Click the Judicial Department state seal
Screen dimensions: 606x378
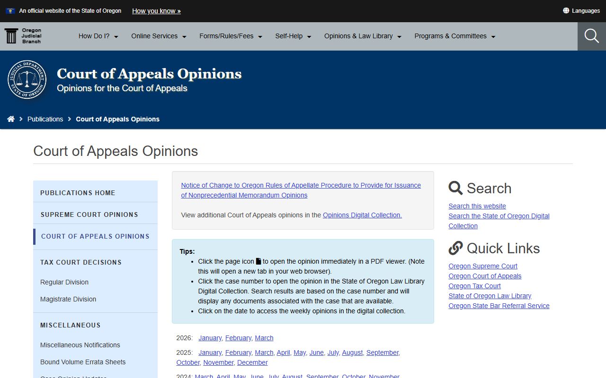point(27,79)
